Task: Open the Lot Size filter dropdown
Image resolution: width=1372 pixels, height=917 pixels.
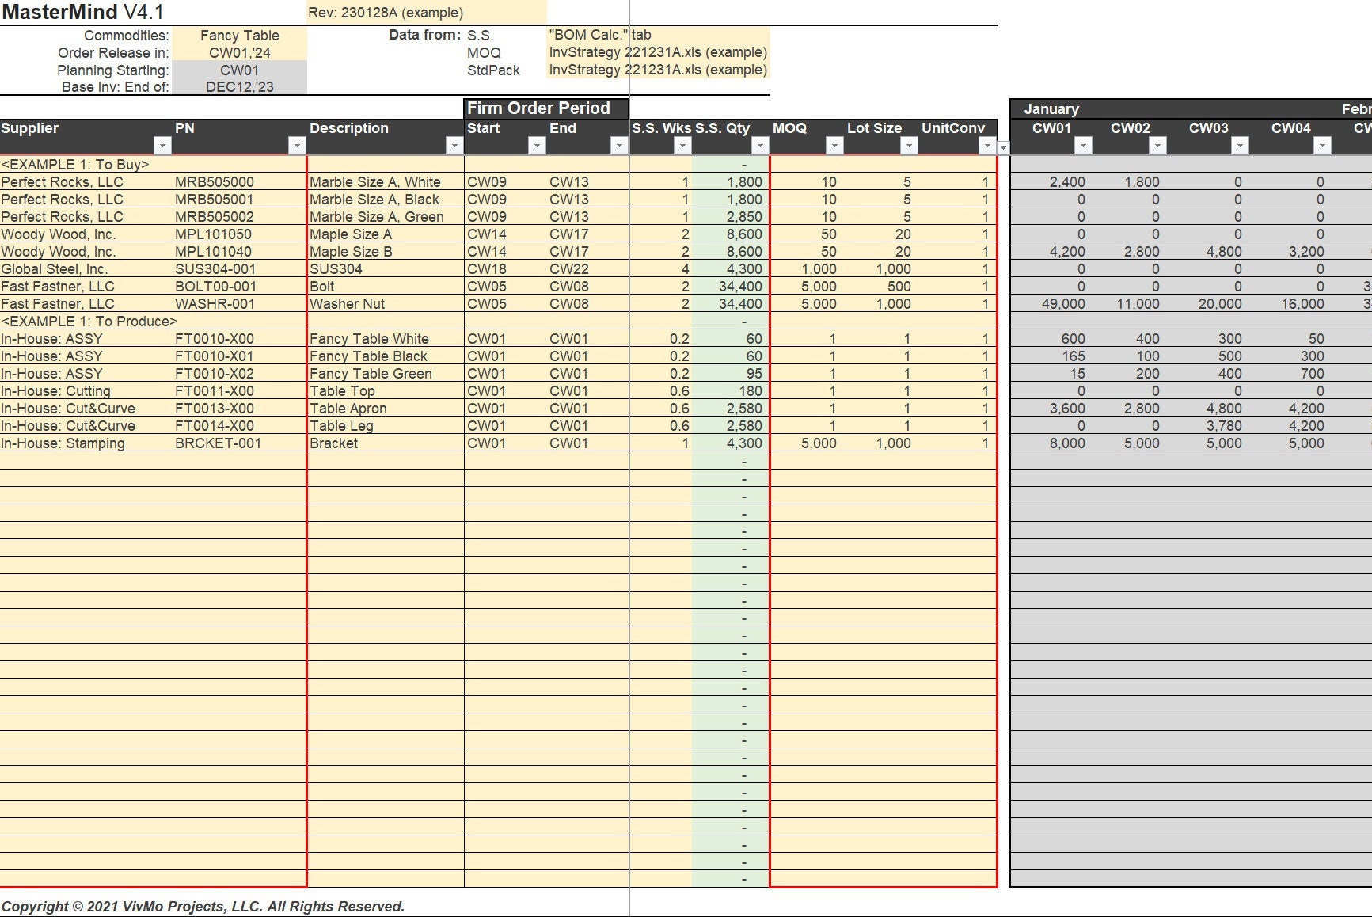Action: tap(908, 145)
